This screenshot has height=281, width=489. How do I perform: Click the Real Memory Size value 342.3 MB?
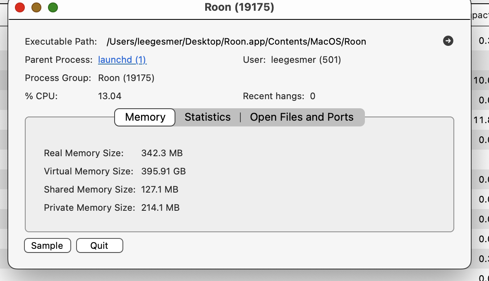(x=162, y=153)
